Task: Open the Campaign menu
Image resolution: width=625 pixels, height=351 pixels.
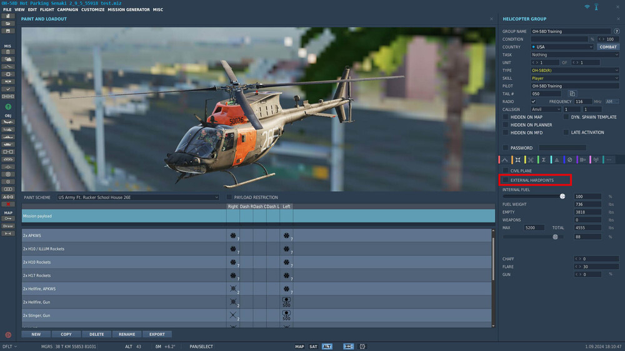Action: coord(67,10)
